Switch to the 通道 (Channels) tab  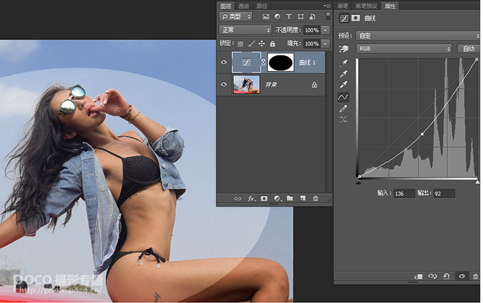[243, 6]
